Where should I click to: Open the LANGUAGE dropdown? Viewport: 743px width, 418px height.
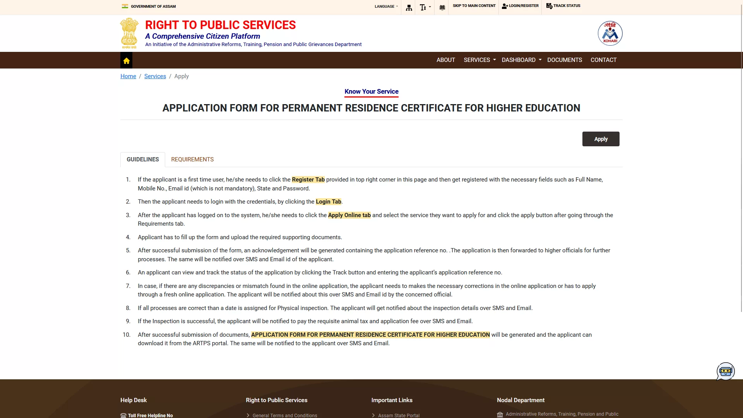[385, 6]
